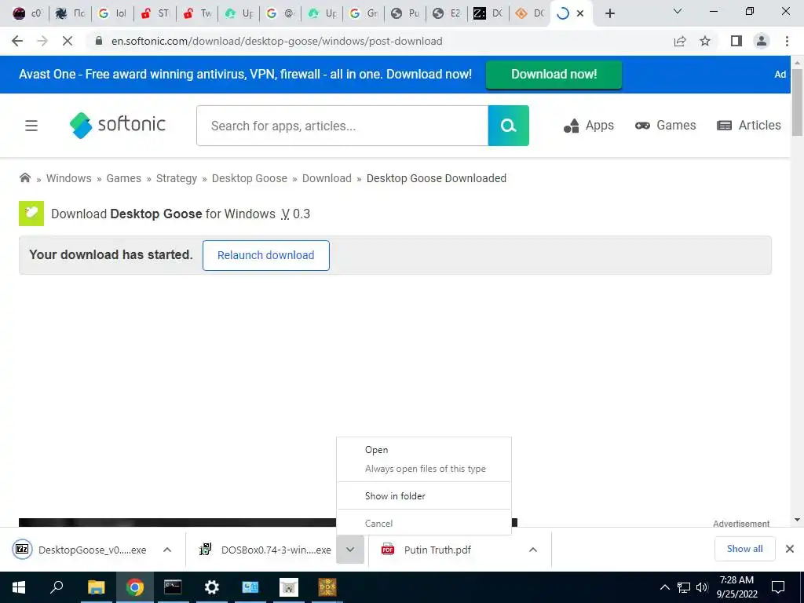Close the current loading tab
Image resolution: width=804 pixels, height=603 pixels.
click(x=580, y=13)
